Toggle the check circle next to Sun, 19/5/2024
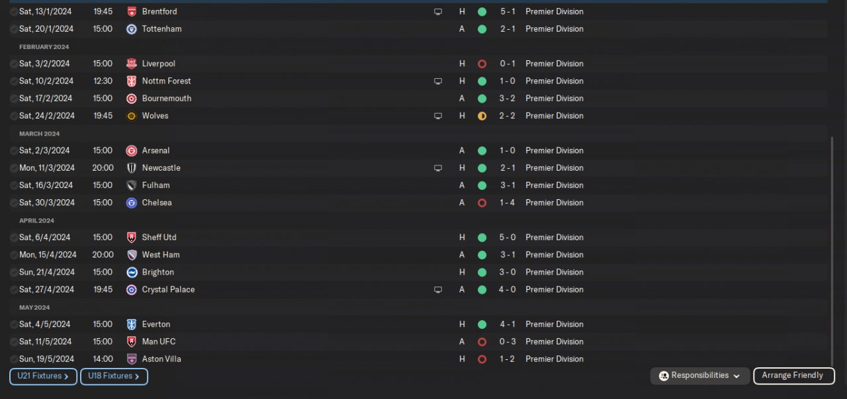The image size is (847, 399). point(14,359)
